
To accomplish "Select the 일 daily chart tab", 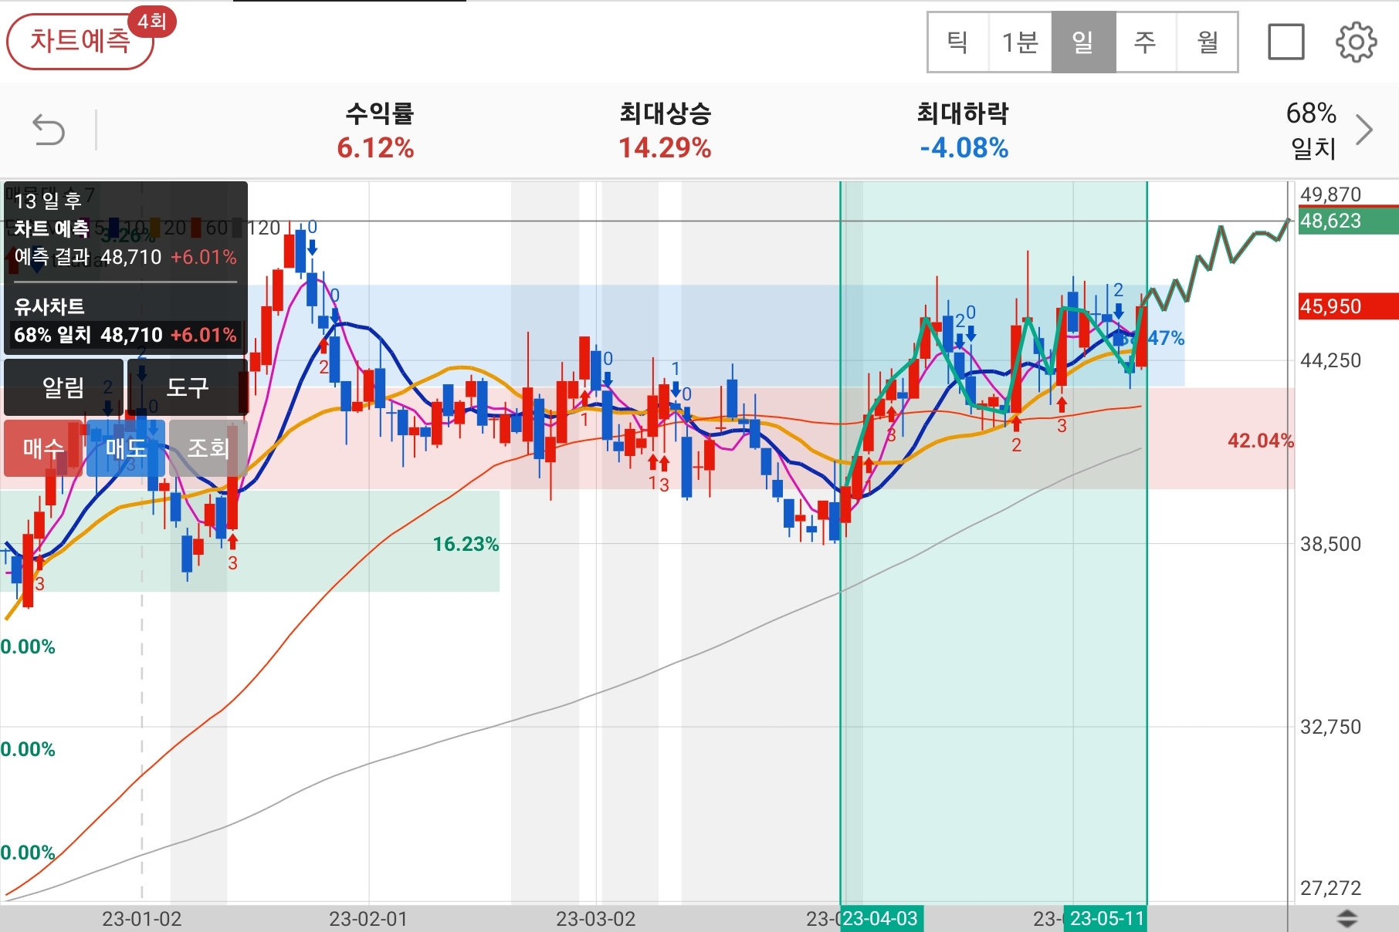I will point(1083,42).
